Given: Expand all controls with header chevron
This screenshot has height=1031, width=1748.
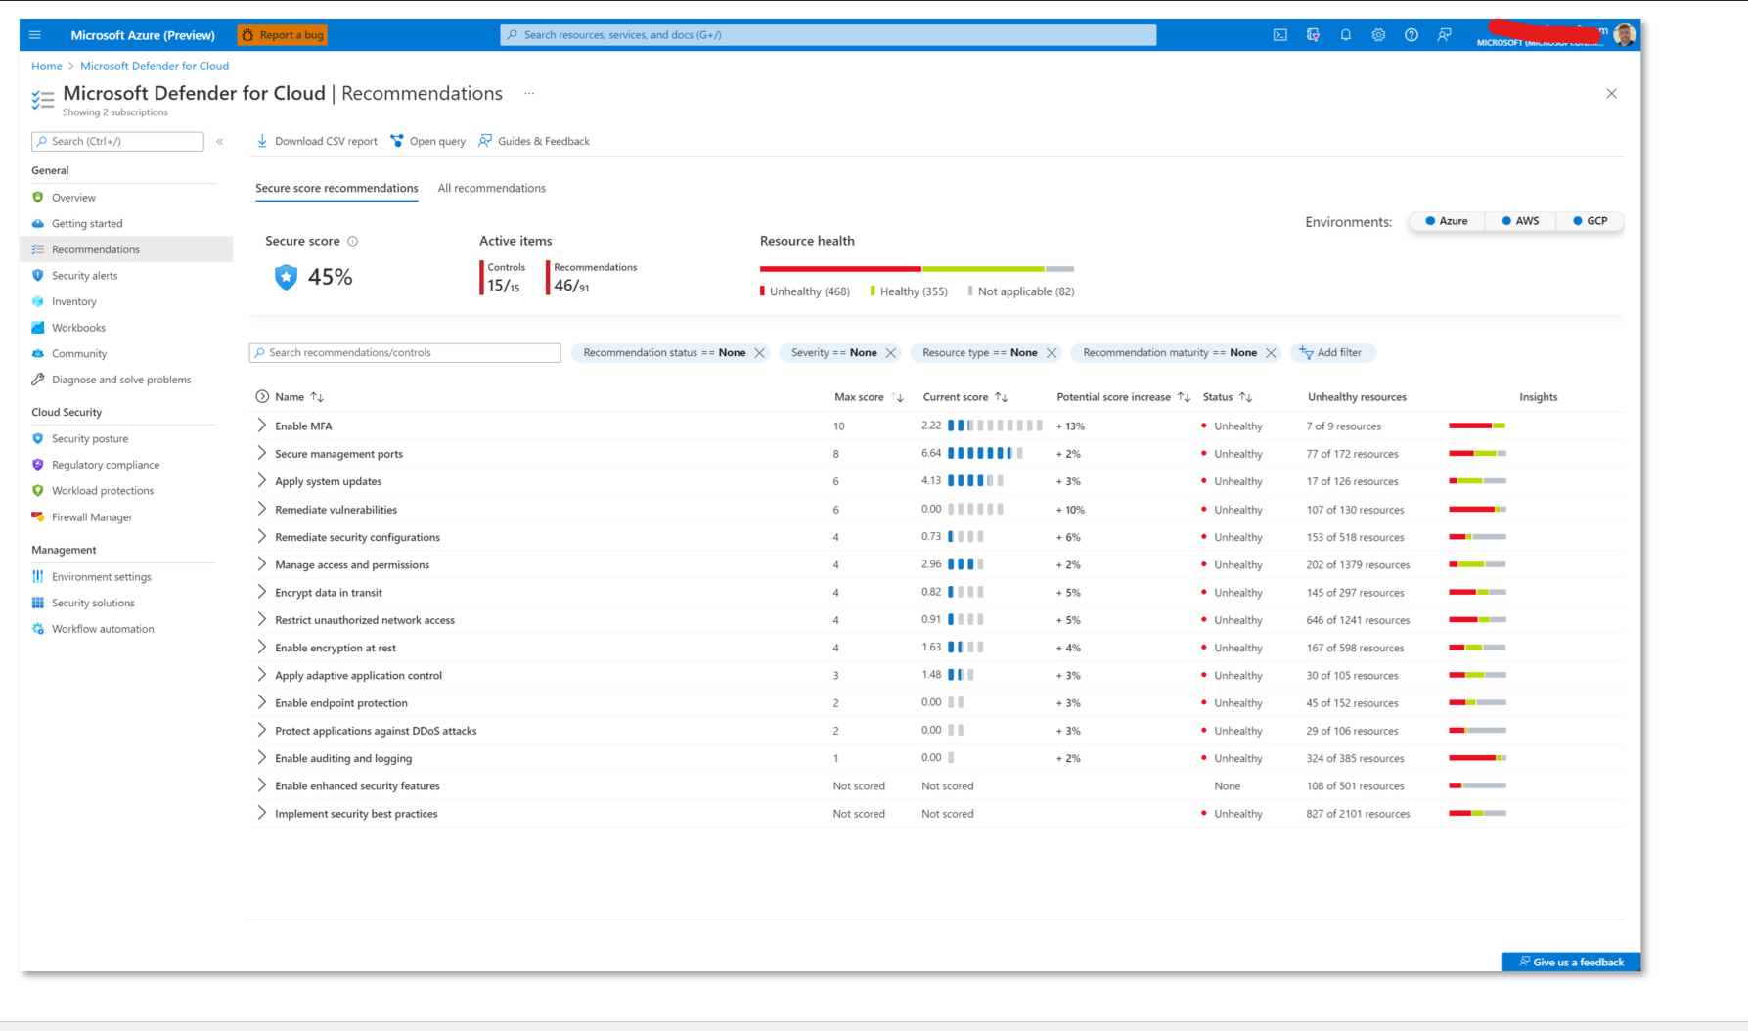Looking at the screenshot, I should [262, 397].
